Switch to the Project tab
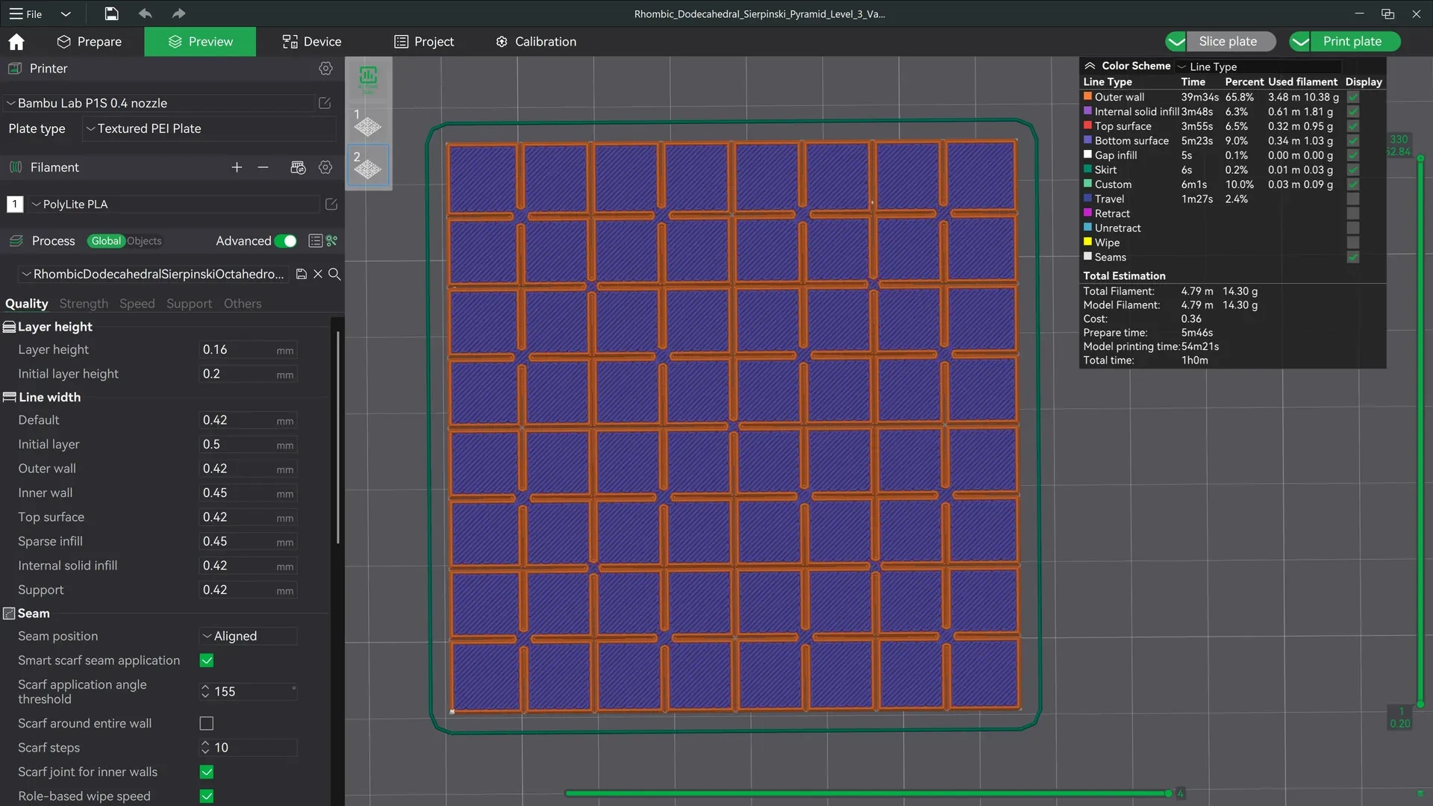 pyautogui.click(x=424, y=42)
